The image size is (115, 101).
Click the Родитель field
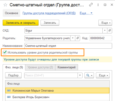tap(48, 38)
